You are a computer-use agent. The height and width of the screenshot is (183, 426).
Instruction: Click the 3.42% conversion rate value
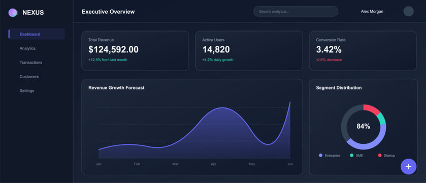(329, 49)
